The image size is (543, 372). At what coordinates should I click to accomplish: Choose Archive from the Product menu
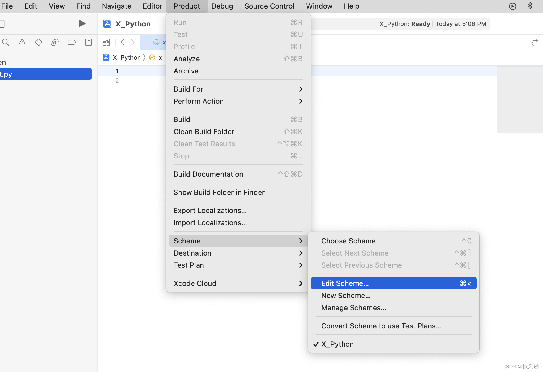pyautogui.click(x=238, y=71)
